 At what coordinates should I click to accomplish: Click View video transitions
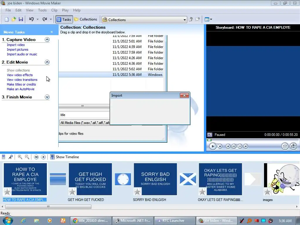tap(22, 80)
